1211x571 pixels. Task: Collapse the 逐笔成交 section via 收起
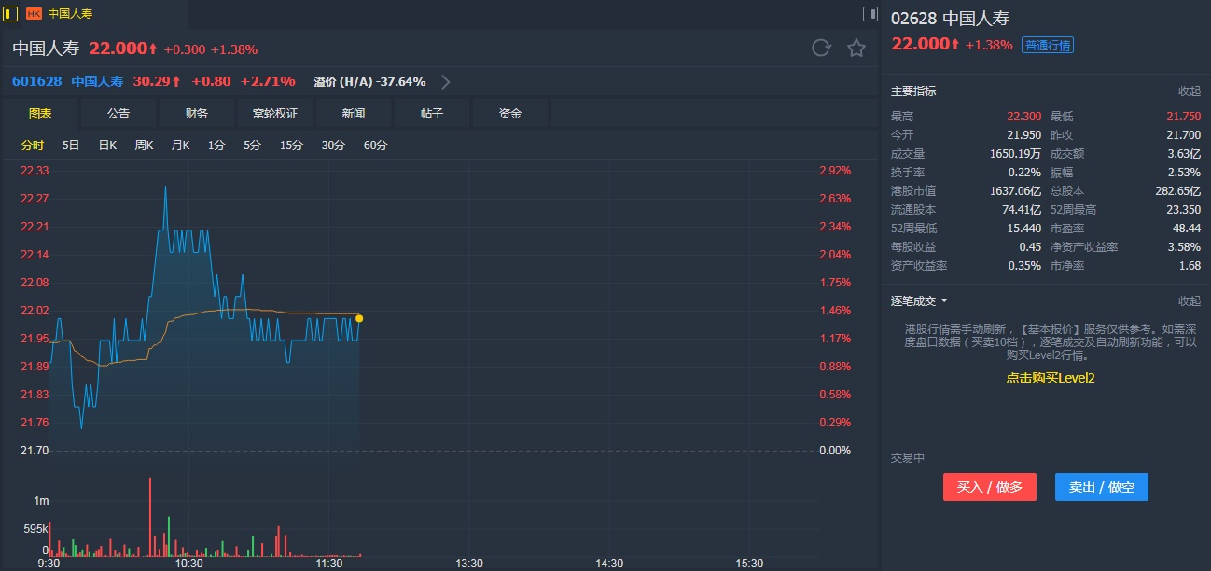tap(1189, 301)
